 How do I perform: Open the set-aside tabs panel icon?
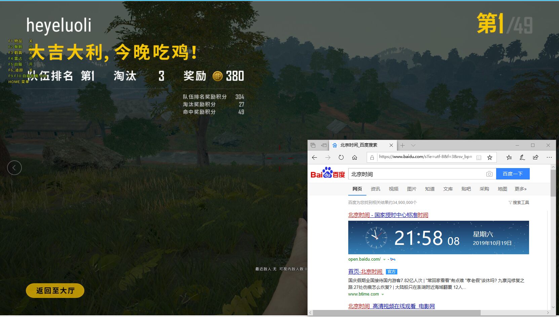[313, 145]
